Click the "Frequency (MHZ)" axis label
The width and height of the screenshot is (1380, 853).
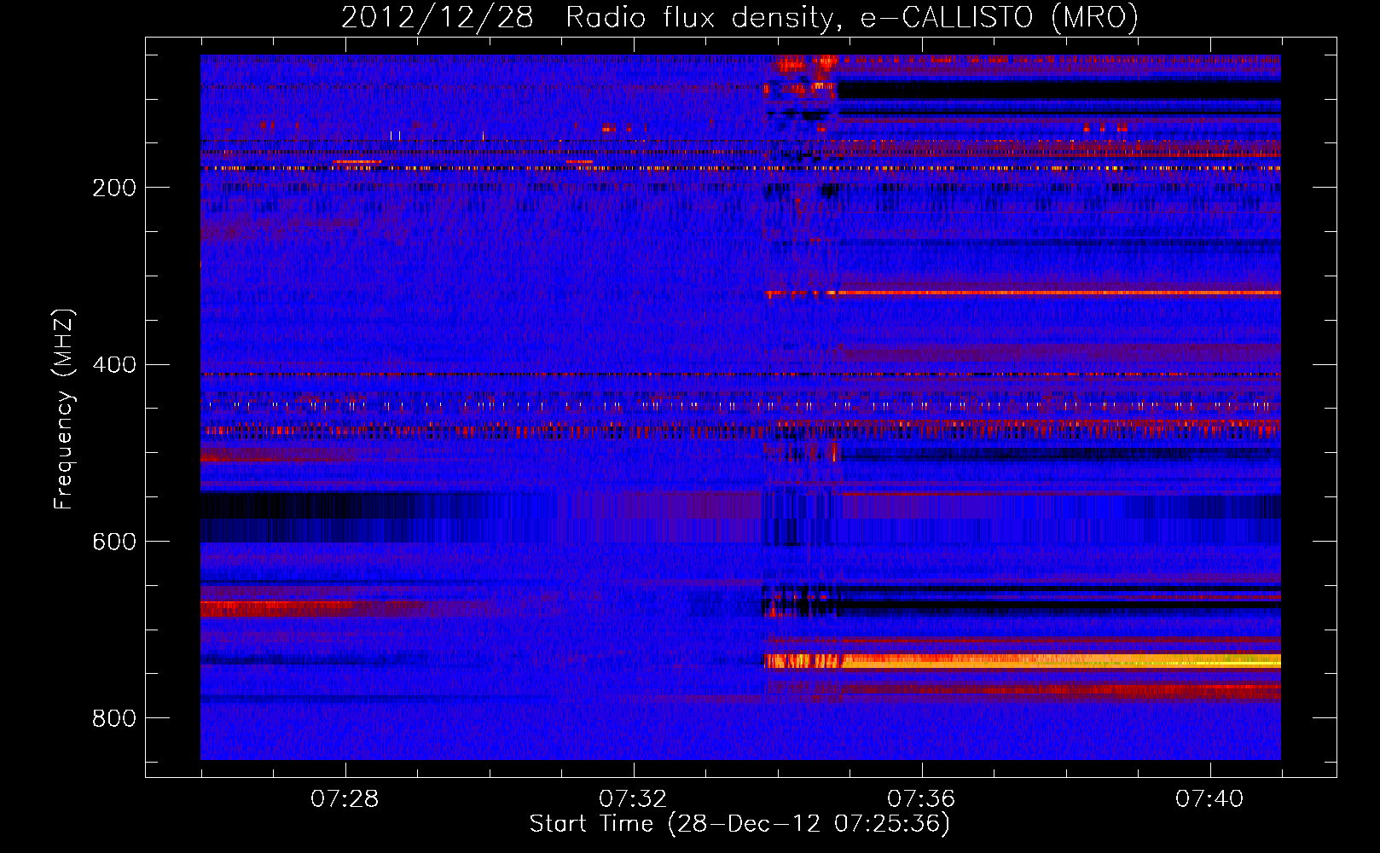[64, 409]
